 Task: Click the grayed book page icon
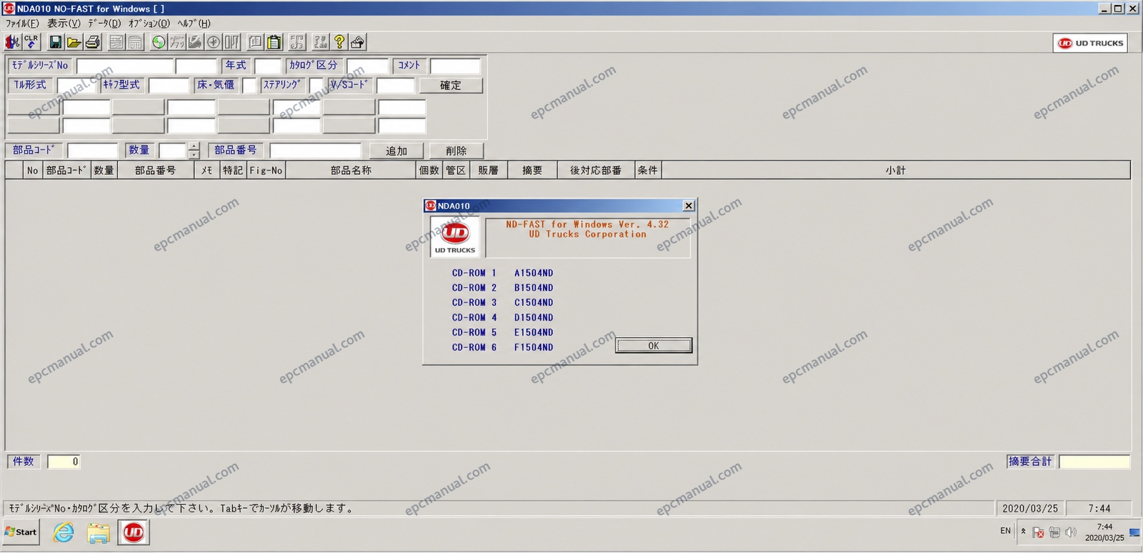tap(256, 42)
